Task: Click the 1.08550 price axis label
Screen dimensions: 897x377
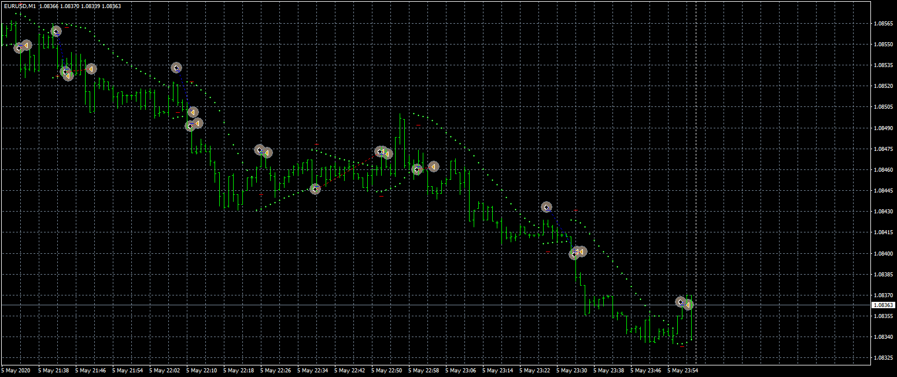Action: tap(884, 45)
